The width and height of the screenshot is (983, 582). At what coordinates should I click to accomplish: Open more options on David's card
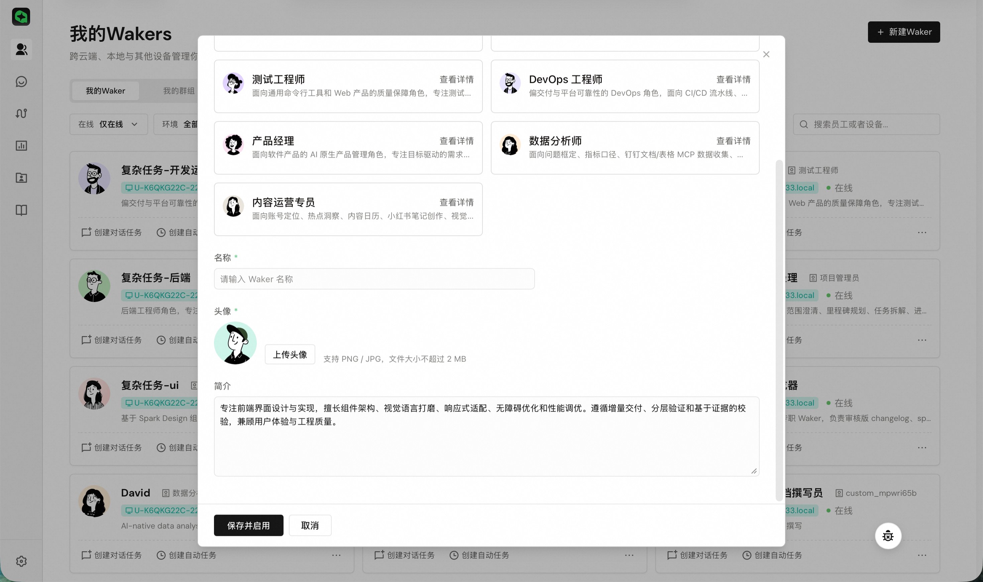pos(336,555)
